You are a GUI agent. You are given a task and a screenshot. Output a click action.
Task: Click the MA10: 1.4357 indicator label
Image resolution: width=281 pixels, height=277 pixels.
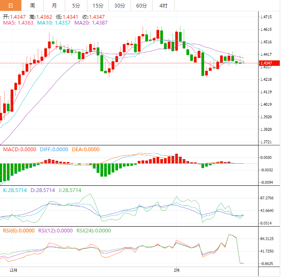point(54,23)
